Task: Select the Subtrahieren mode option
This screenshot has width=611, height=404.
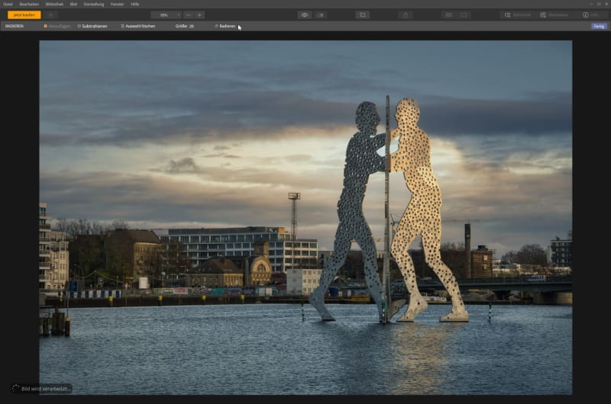Action: pyautogui.click(x=92, y=26)
